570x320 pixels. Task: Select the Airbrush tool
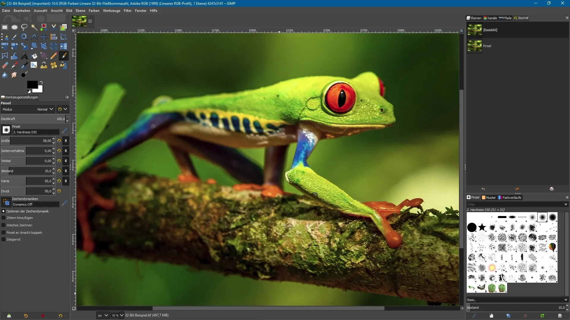(x=15, y=65)
